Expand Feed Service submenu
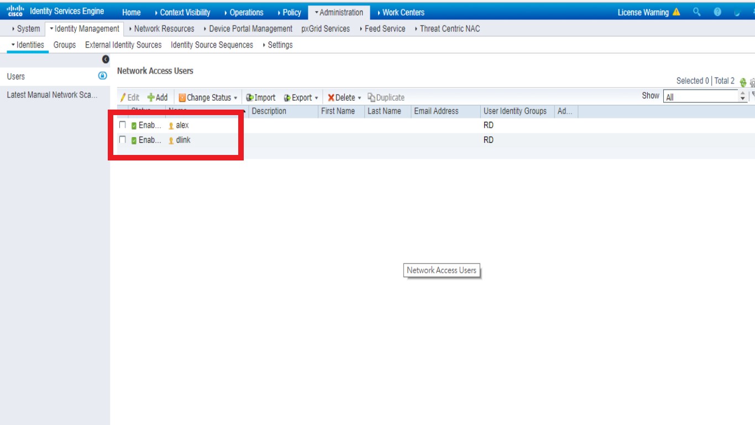755x425 pixels. (382, 29)
